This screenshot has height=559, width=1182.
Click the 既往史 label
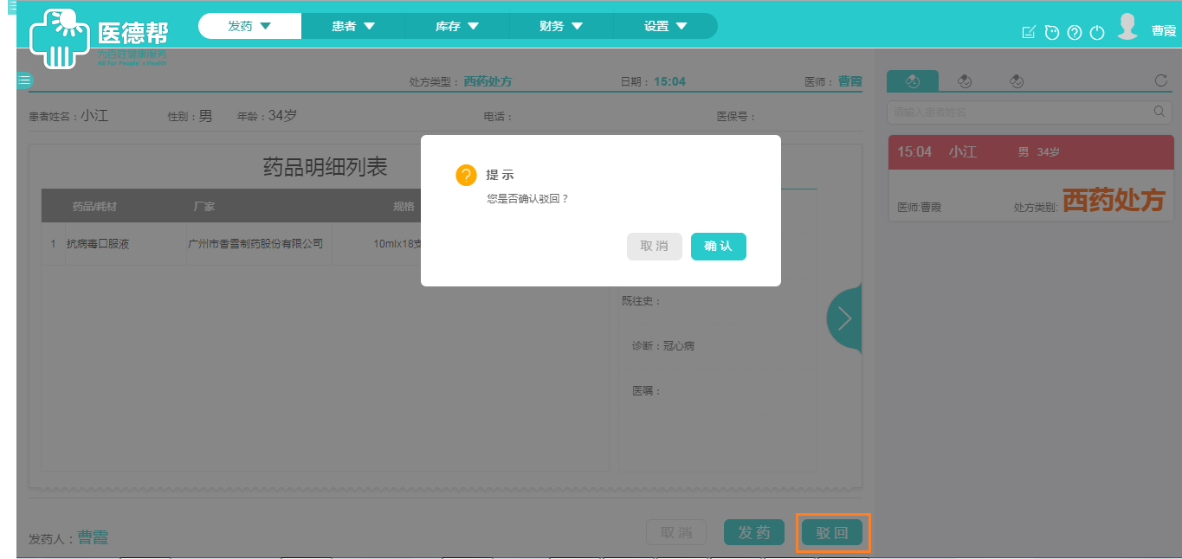tap(642, 301)
